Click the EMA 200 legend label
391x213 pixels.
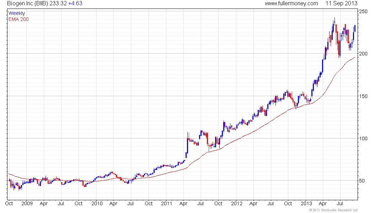tap(18, 19)
